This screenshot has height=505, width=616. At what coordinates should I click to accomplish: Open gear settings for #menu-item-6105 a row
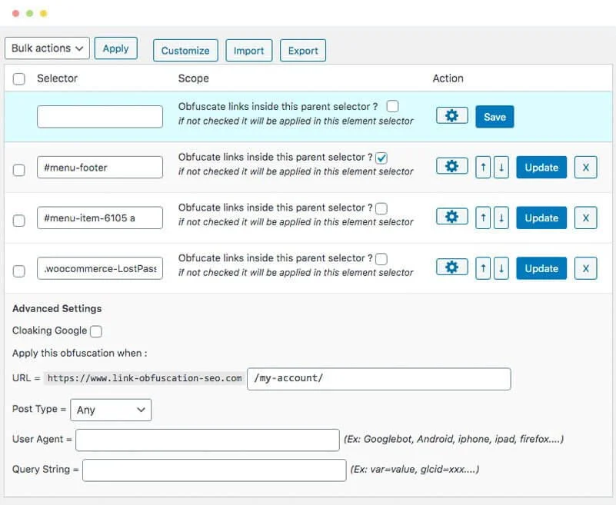point(451,216)
